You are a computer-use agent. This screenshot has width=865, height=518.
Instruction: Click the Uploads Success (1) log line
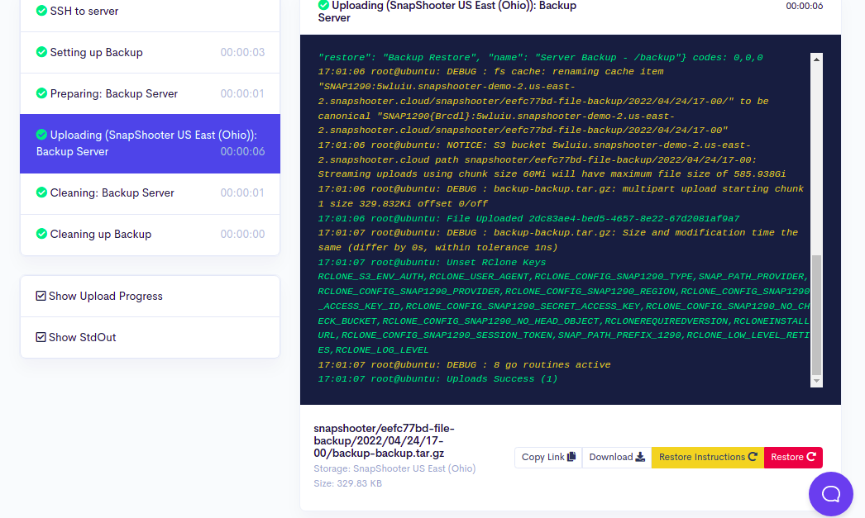point(437,379)
